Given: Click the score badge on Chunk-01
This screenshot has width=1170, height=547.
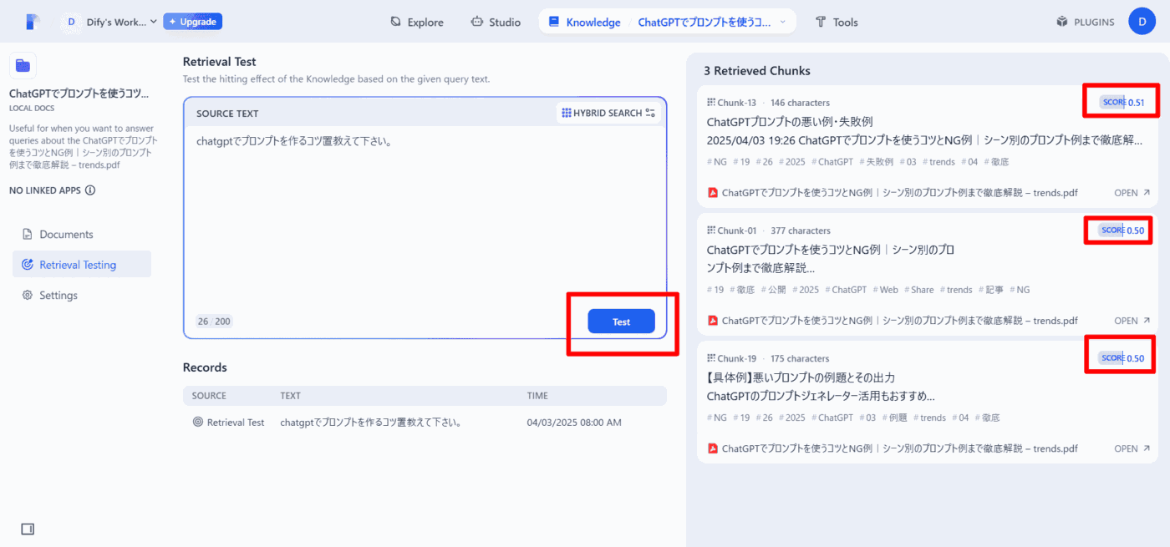Looking at the screenshot, I should [1122, 230].
